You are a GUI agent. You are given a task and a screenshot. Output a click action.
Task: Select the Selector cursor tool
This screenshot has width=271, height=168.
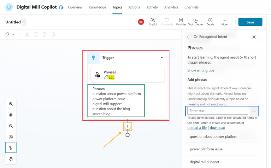11,147
